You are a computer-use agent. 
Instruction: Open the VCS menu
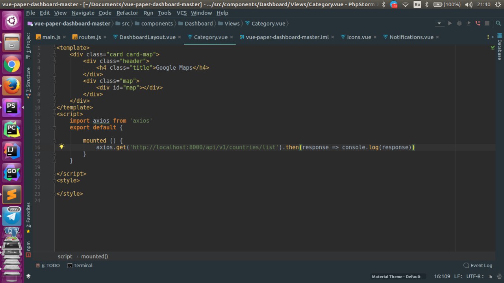182,13
